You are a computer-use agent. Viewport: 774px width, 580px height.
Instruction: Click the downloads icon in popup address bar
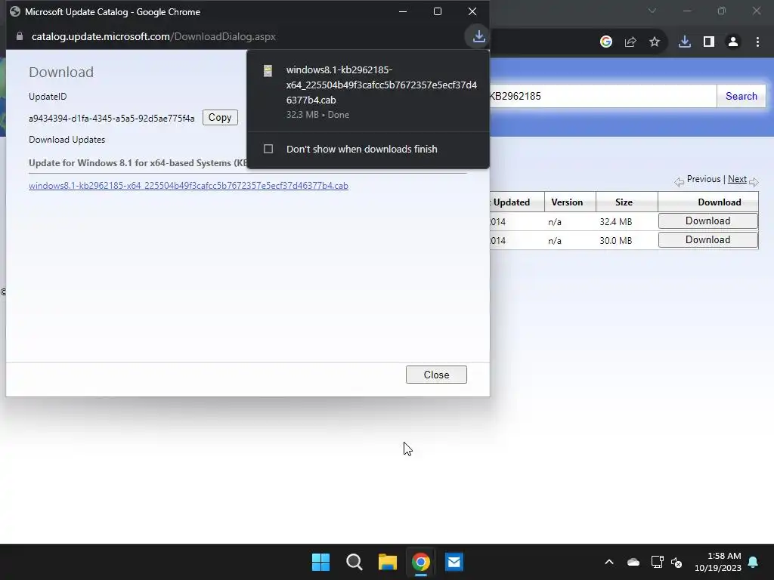pyautogui.click(x=478, y=36)
